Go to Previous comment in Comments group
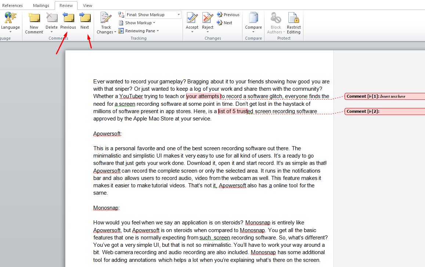The image size is (425, 267). [x=68, y=18]
